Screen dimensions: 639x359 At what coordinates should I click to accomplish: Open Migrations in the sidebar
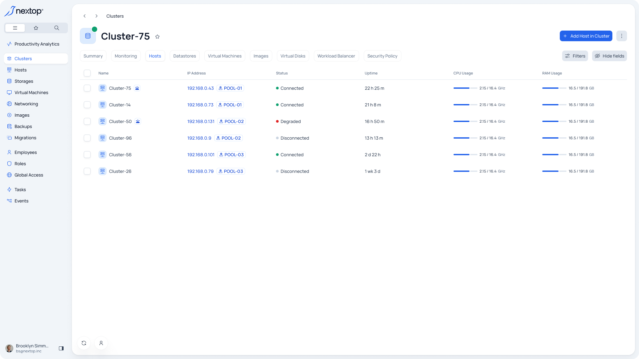click(x=36, y=138)
